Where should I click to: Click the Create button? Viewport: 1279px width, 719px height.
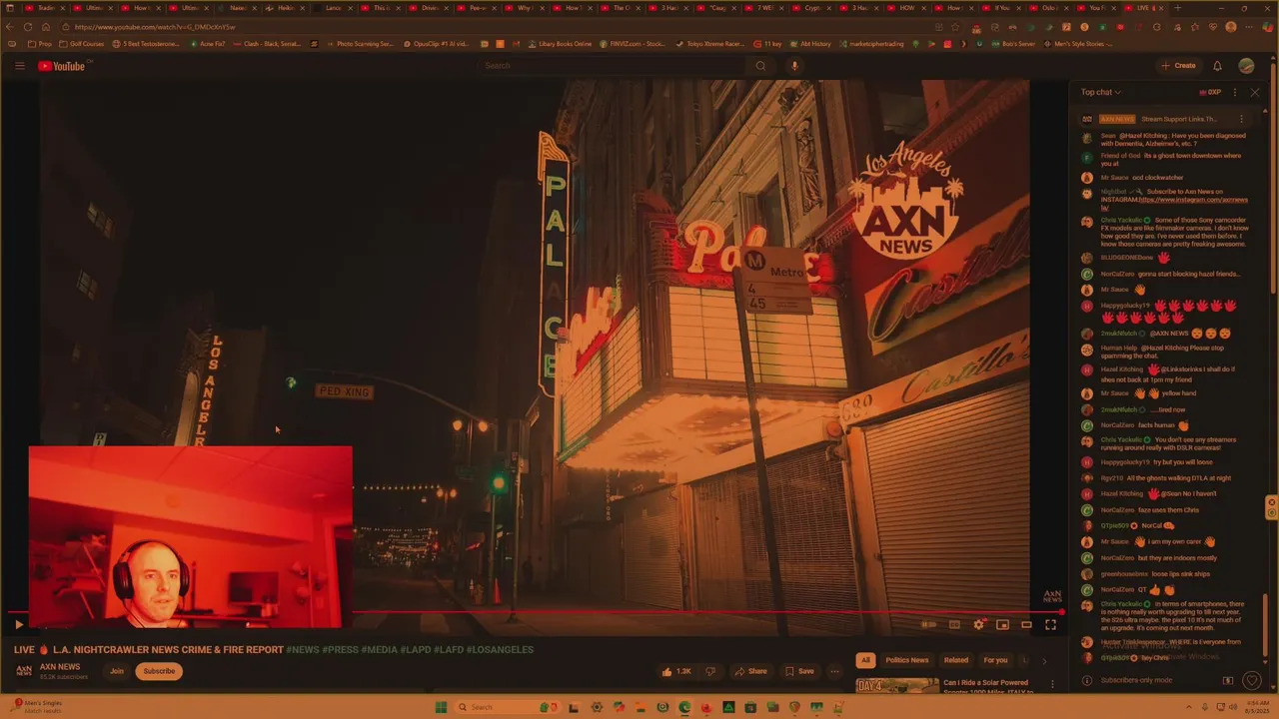(x=1178, y=66)
